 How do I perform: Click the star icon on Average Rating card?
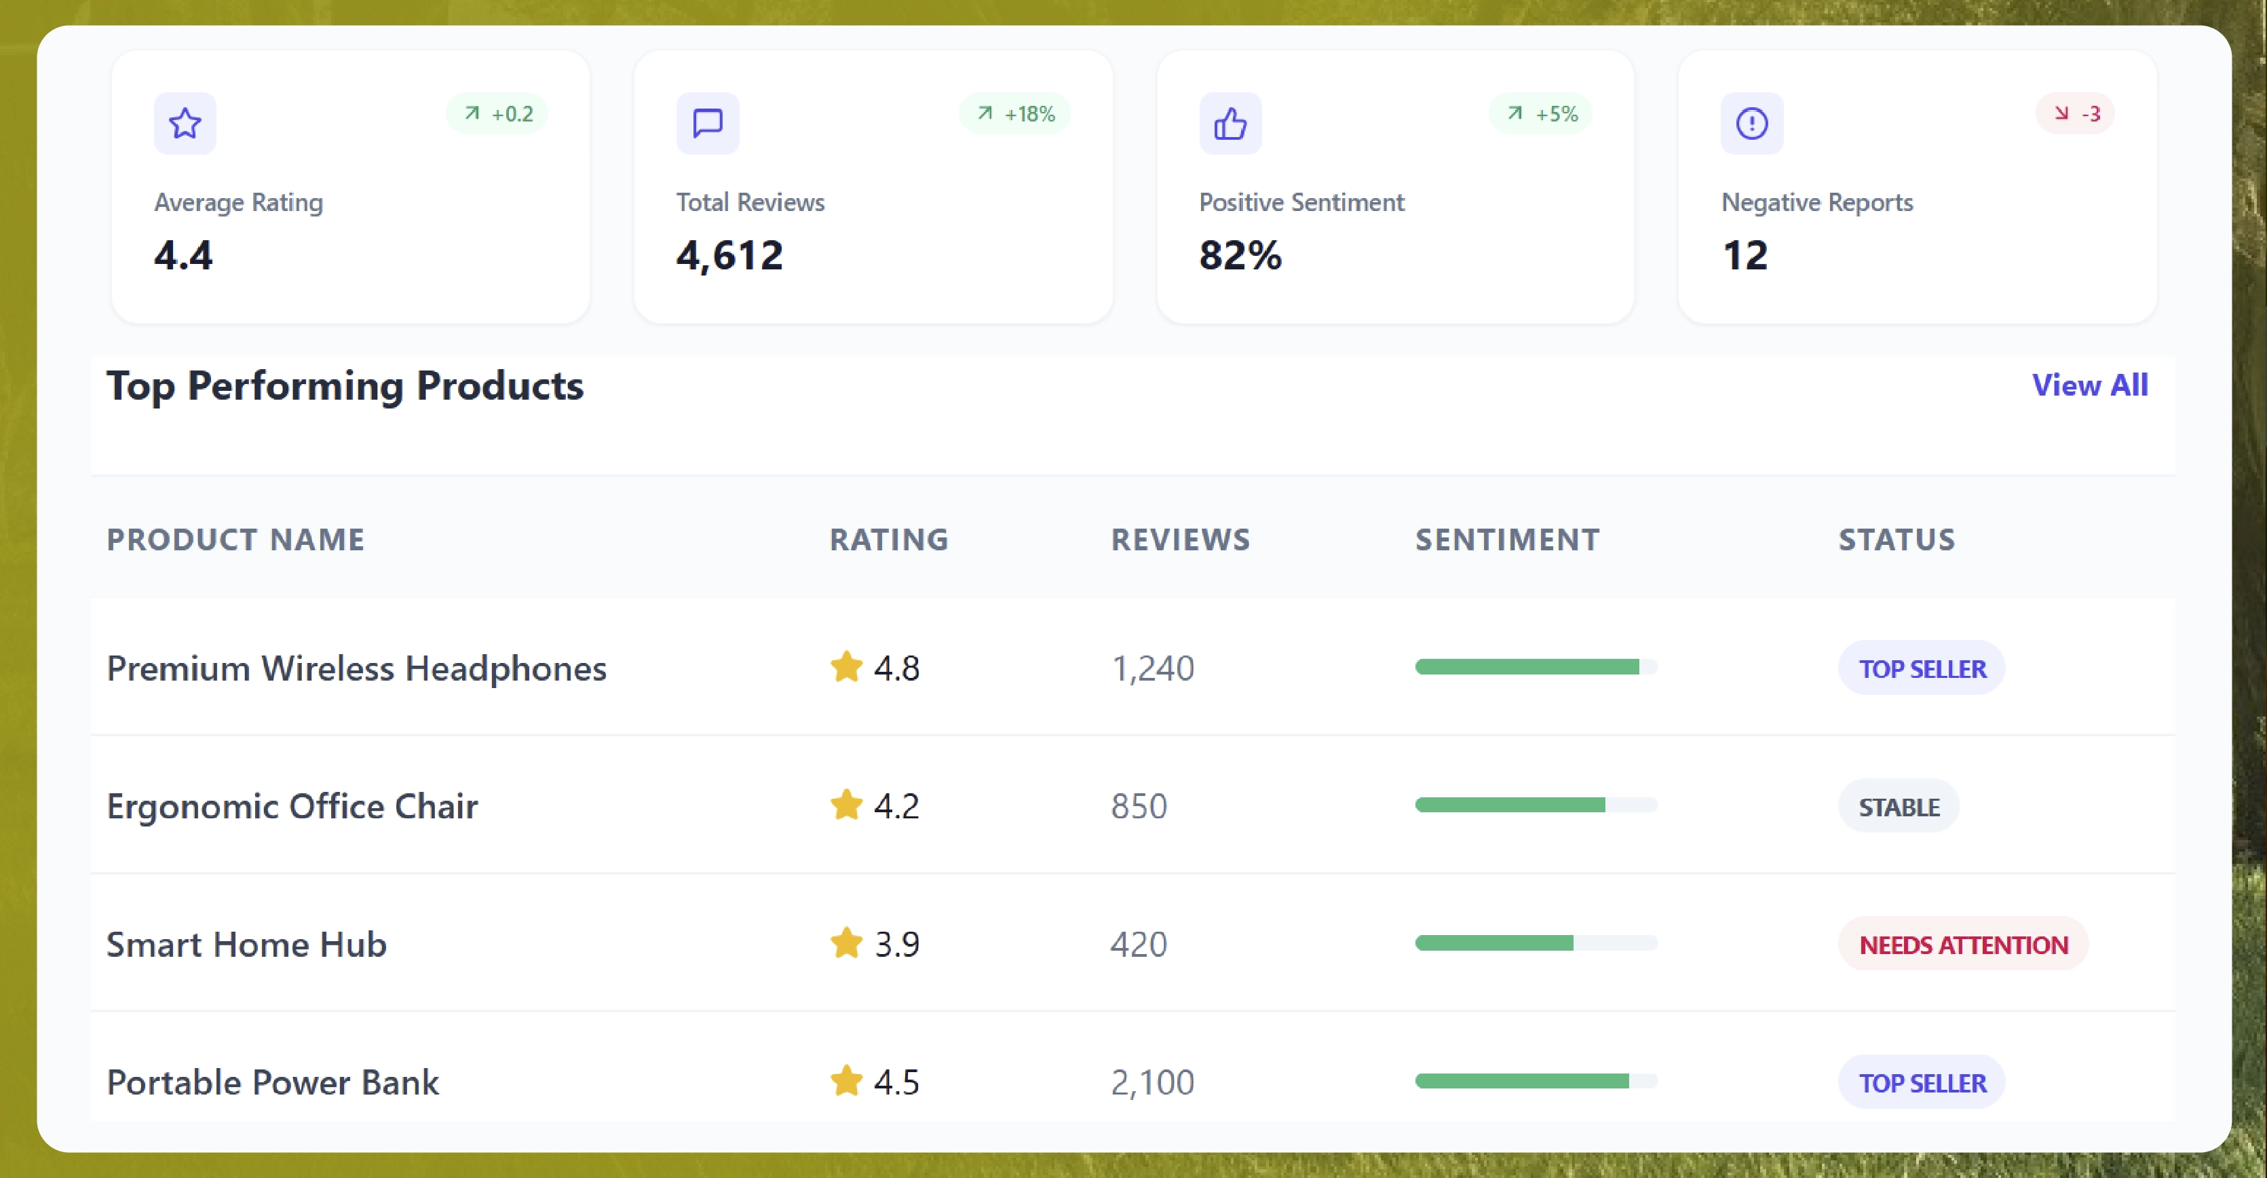(x=185, y=123)
